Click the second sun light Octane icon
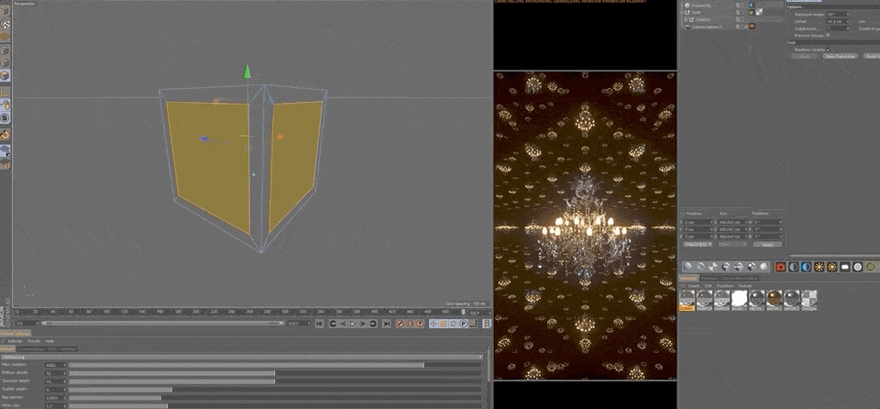Screen dimensions: 880x409 831,266
